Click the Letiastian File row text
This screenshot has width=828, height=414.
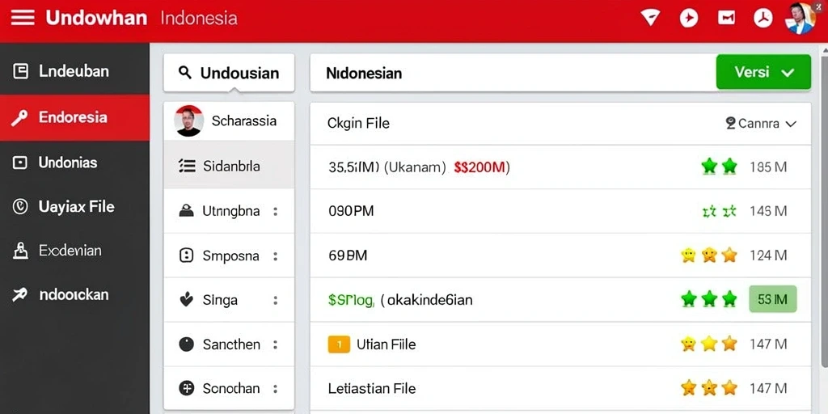(x=372, y=389)
